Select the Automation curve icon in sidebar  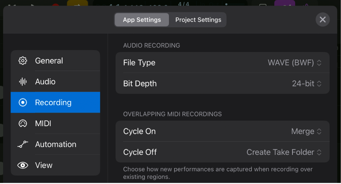(23, 144)
